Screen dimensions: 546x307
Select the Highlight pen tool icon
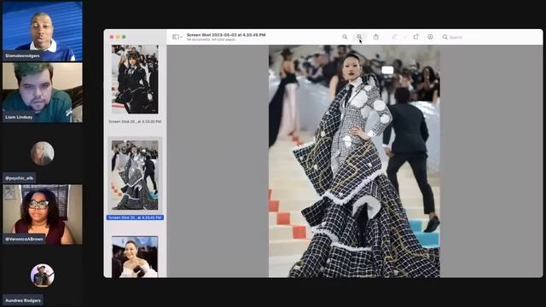click(394, 37)
